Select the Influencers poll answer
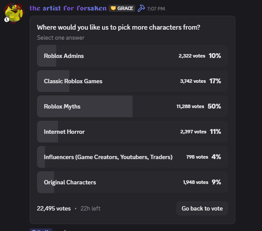 tap(132, 157)
